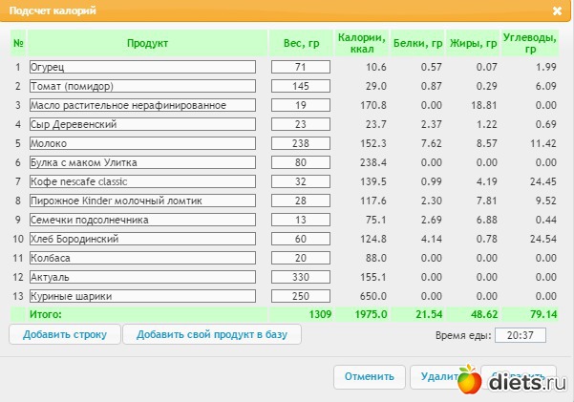This screenshot has height=402, width=574.
Task: Select the Кофе nescafe classic field
Action: (142, 181)
